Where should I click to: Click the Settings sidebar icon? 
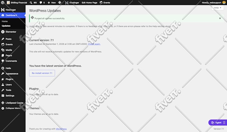(x=3, y=96)
